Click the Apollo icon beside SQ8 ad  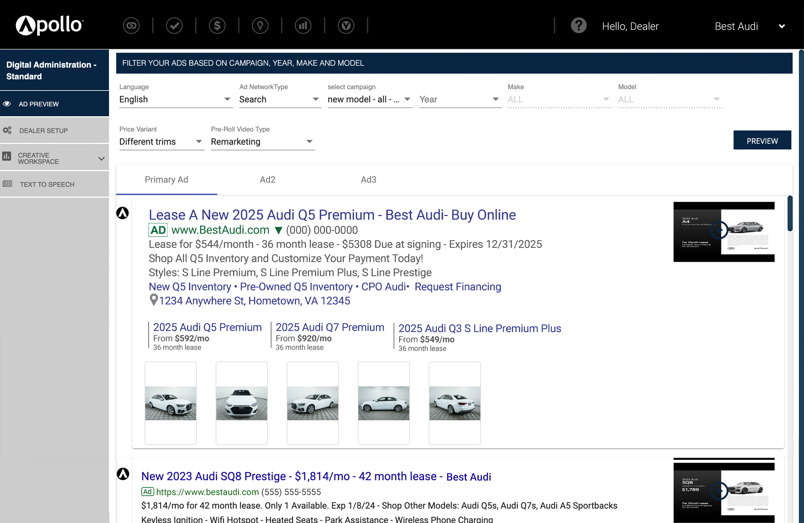[123, 474]
